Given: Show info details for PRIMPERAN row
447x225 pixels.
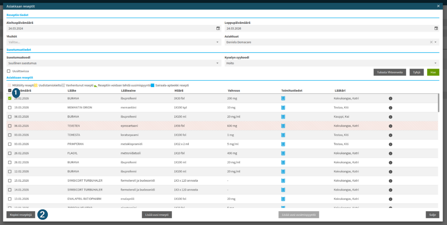Looking at the screenshot, I should click(390, 144).
